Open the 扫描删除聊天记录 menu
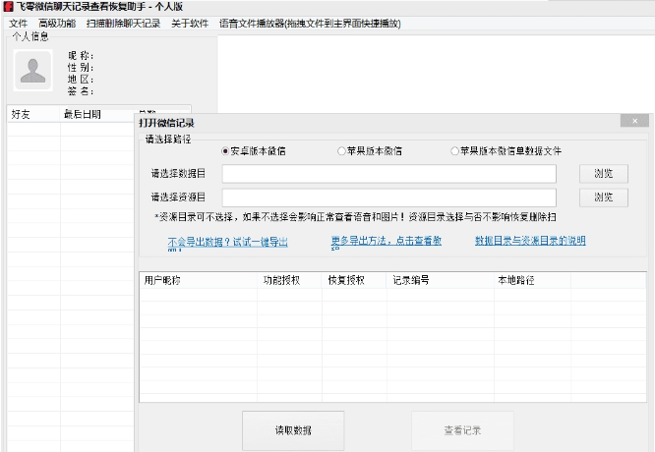 click(x=124, y=24)
